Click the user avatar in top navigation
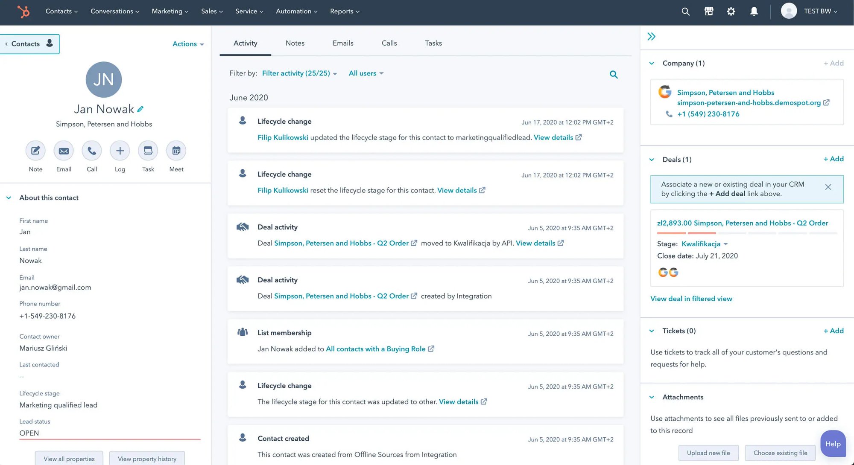This screenshot has width=854, height=465. 789,11
